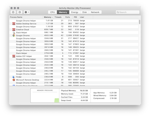Select Google Chrome Helper using 300.0 MB
This screenshot has width=150, height=117.
(x=74, y=44)
